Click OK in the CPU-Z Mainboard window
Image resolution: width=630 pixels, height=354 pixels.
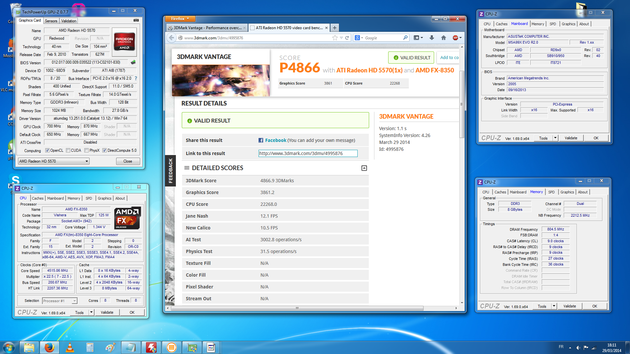[596, 138]
